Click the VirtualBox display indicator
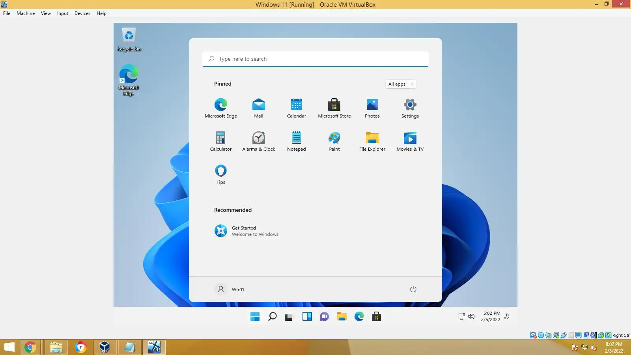This screenshot has width=631, height=355. (579, 335)
